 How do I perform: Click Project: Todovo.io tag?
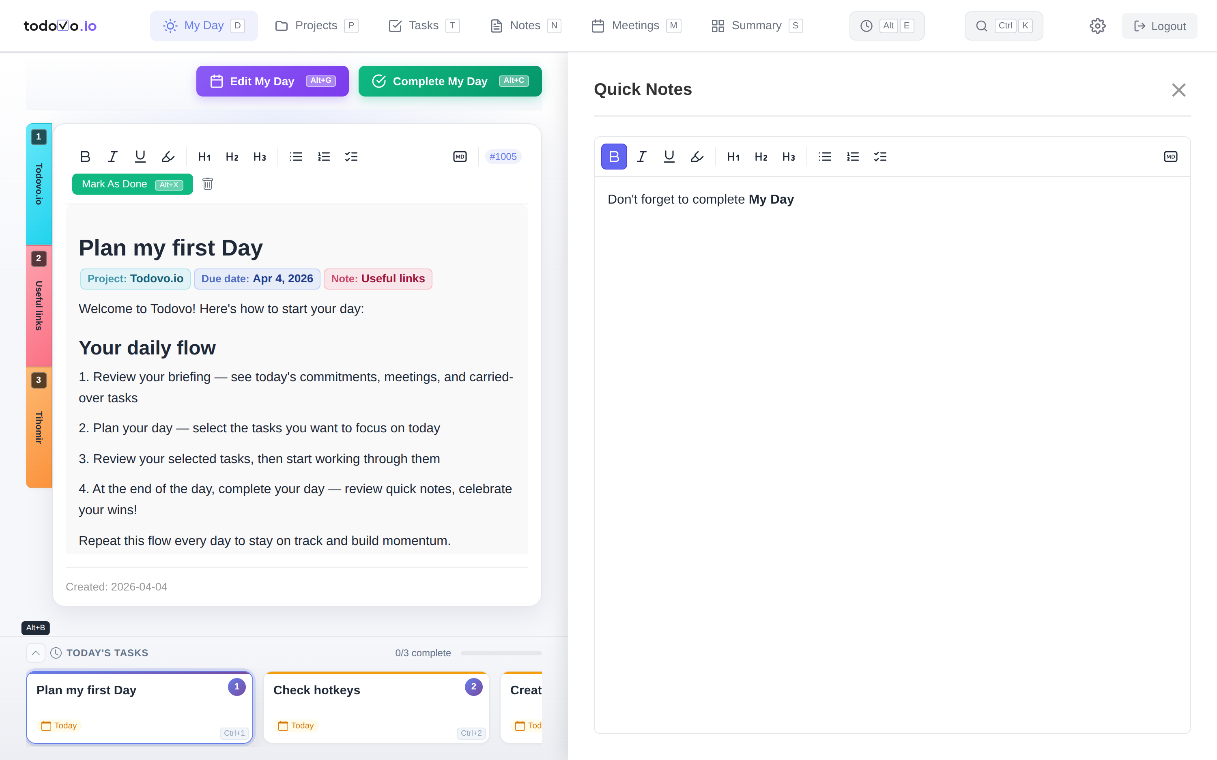[135, 279]
